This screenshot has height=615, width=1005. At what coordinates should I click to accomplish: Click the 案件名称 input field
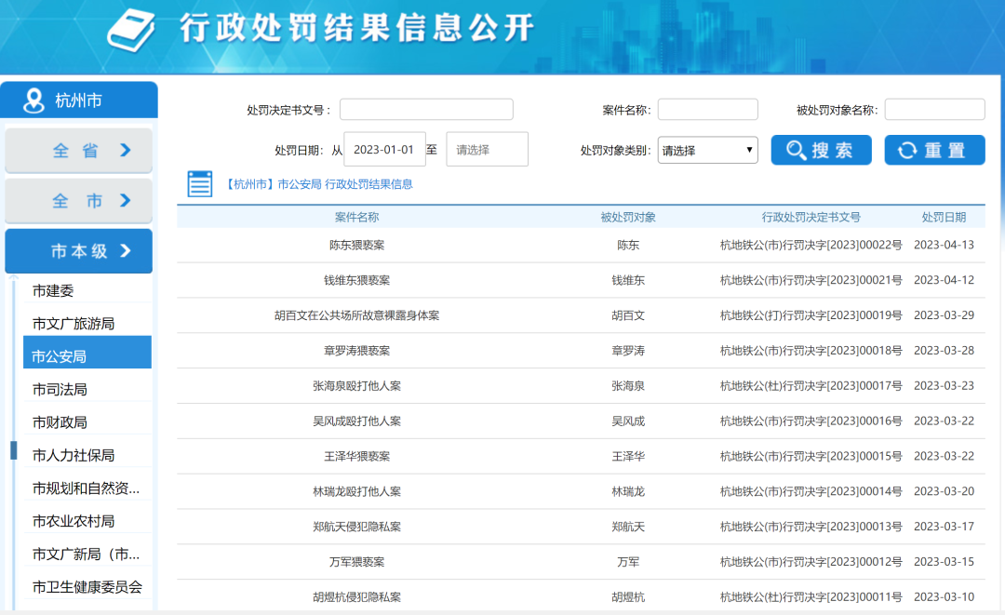[x=707, y=109]
